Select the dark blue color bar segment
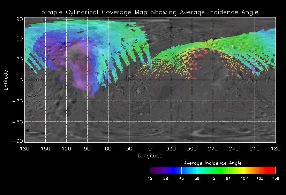 173,170
